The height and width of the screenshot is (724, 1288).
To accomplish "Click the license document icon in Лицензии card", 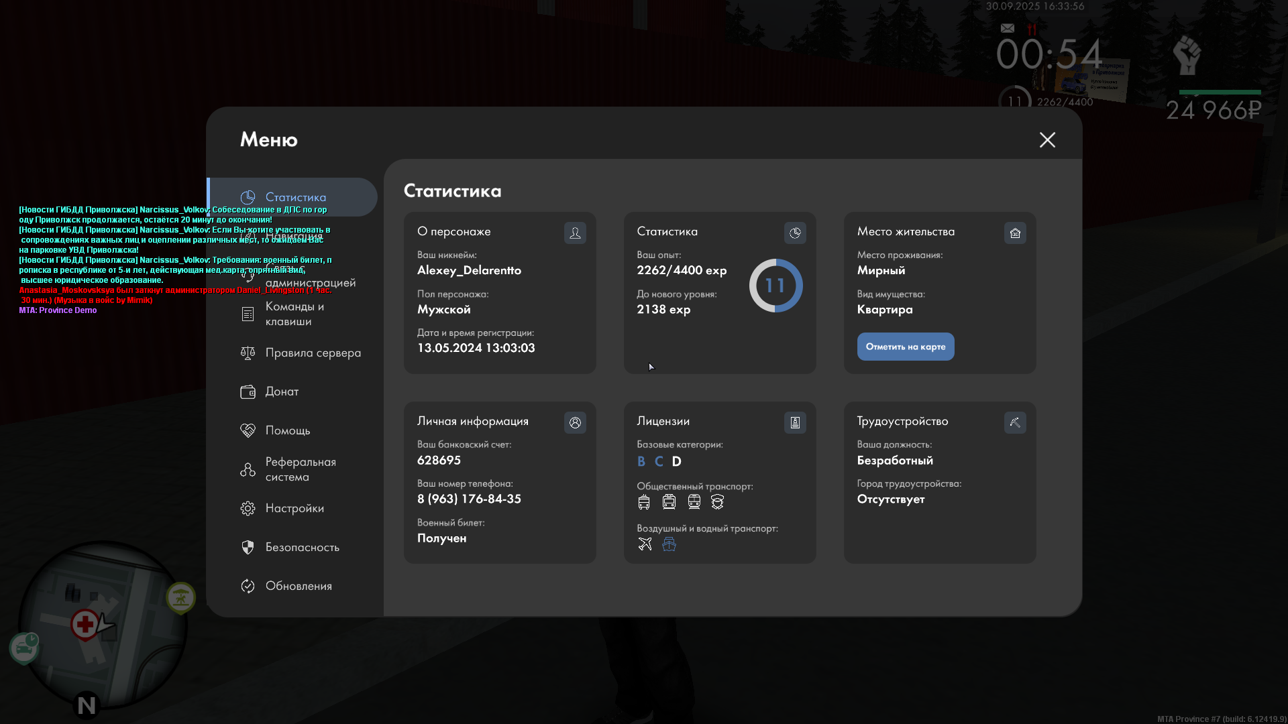I will (795, 422).
